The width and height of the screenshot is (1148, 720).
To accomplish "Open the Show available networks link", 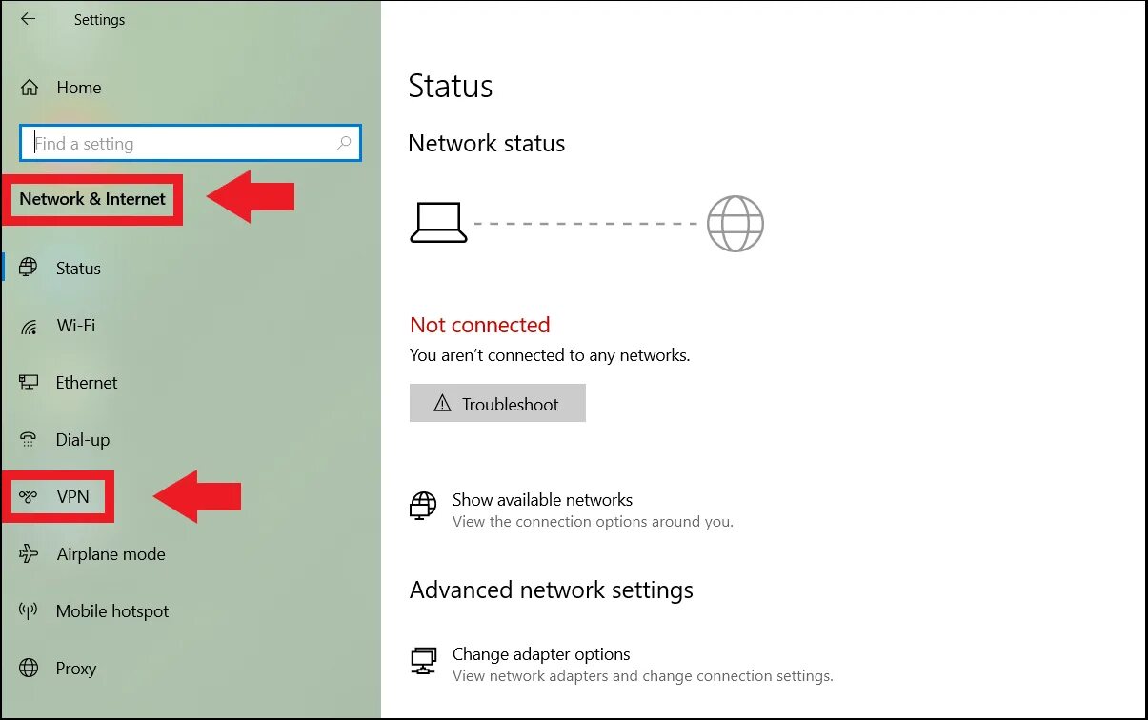I will [x=542, y=500].
